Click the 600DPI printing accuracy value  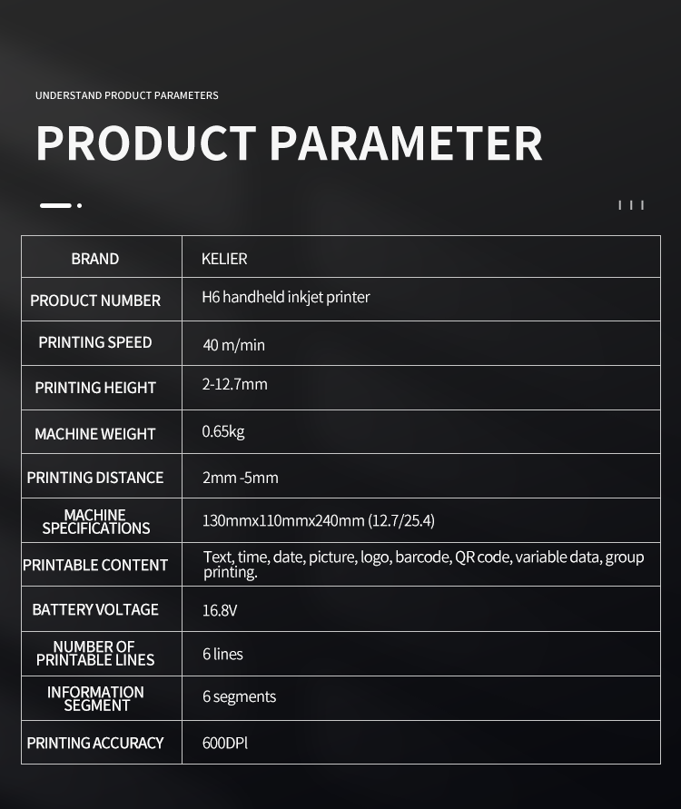click(225, 743)
